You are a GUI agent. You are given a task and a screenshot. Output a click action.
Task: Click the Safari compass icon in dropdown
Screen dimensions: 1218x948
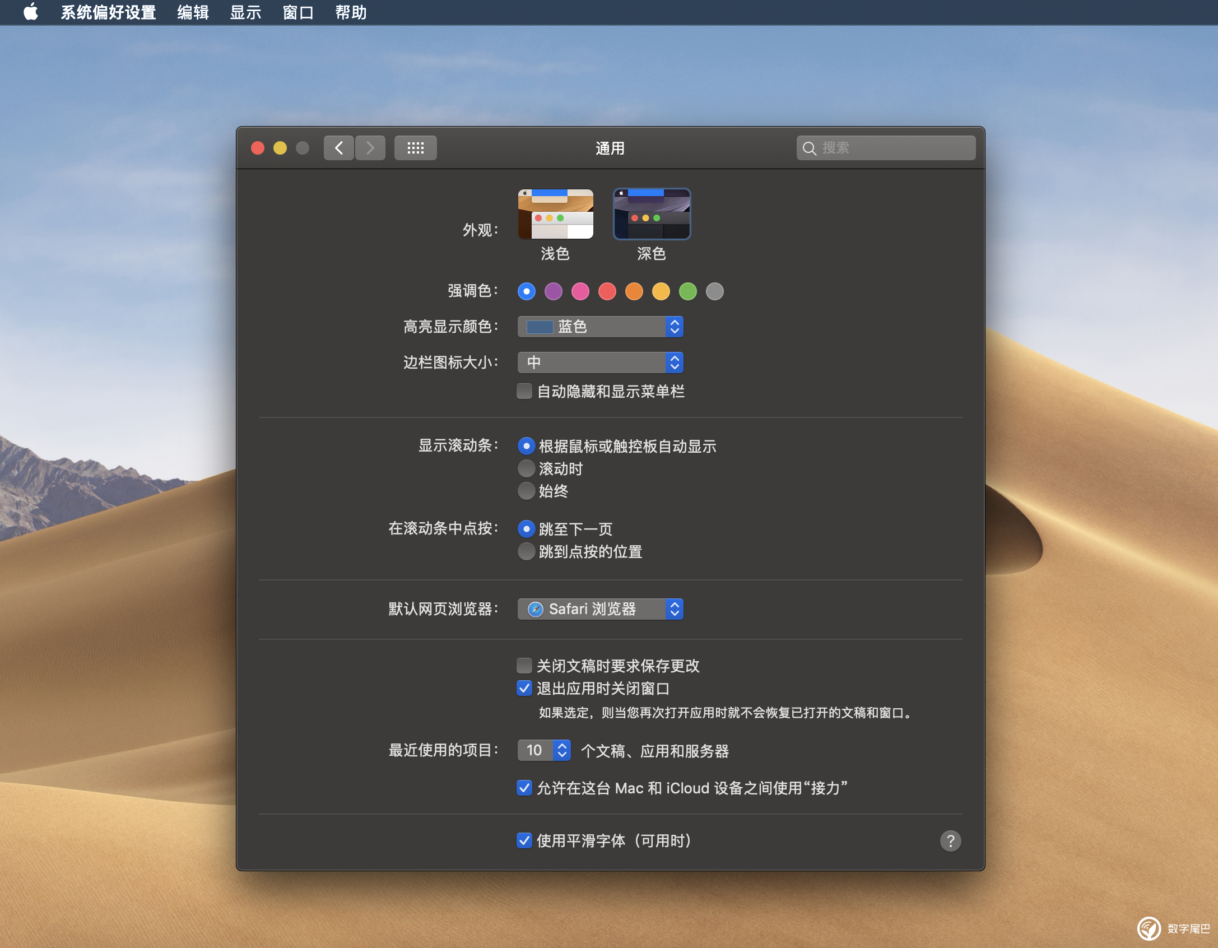coord(536,609)
